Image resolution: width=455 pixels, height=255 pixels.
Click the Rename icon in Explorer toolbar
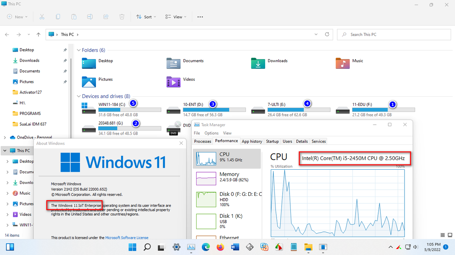(90, 17)
